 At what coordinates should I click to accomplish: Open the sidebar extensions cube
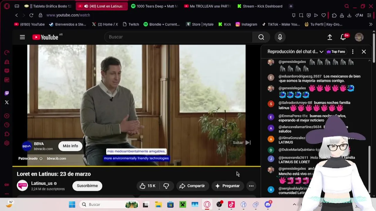pos(7,134)
